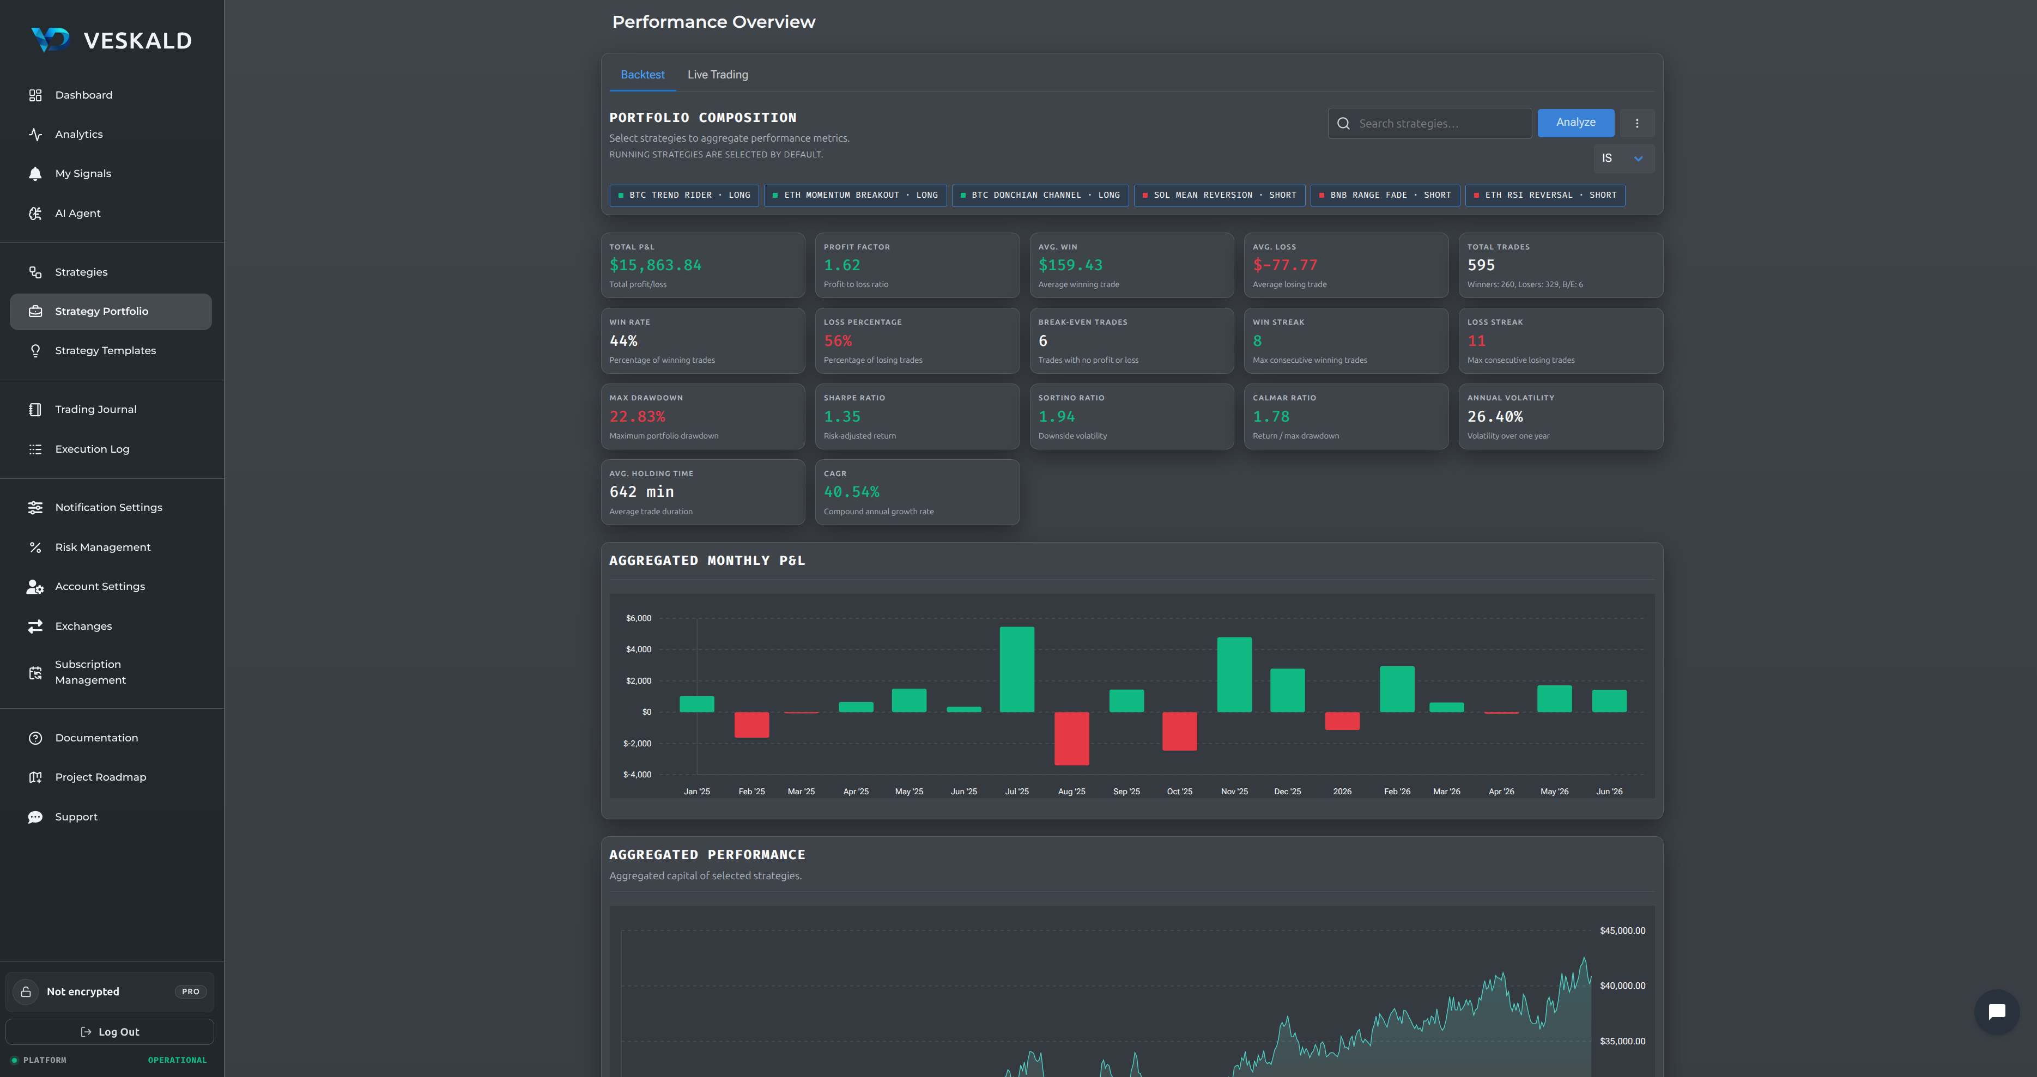2037x1077 pixels.
Task: Open the floating chat bubble icon
Action: pos(1997,1012)
